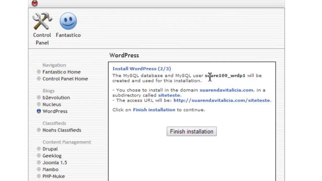The height and width of the screenshot is (181, 322).
Task: Click the Blogs section heading
Action: [x=48, y=90]
